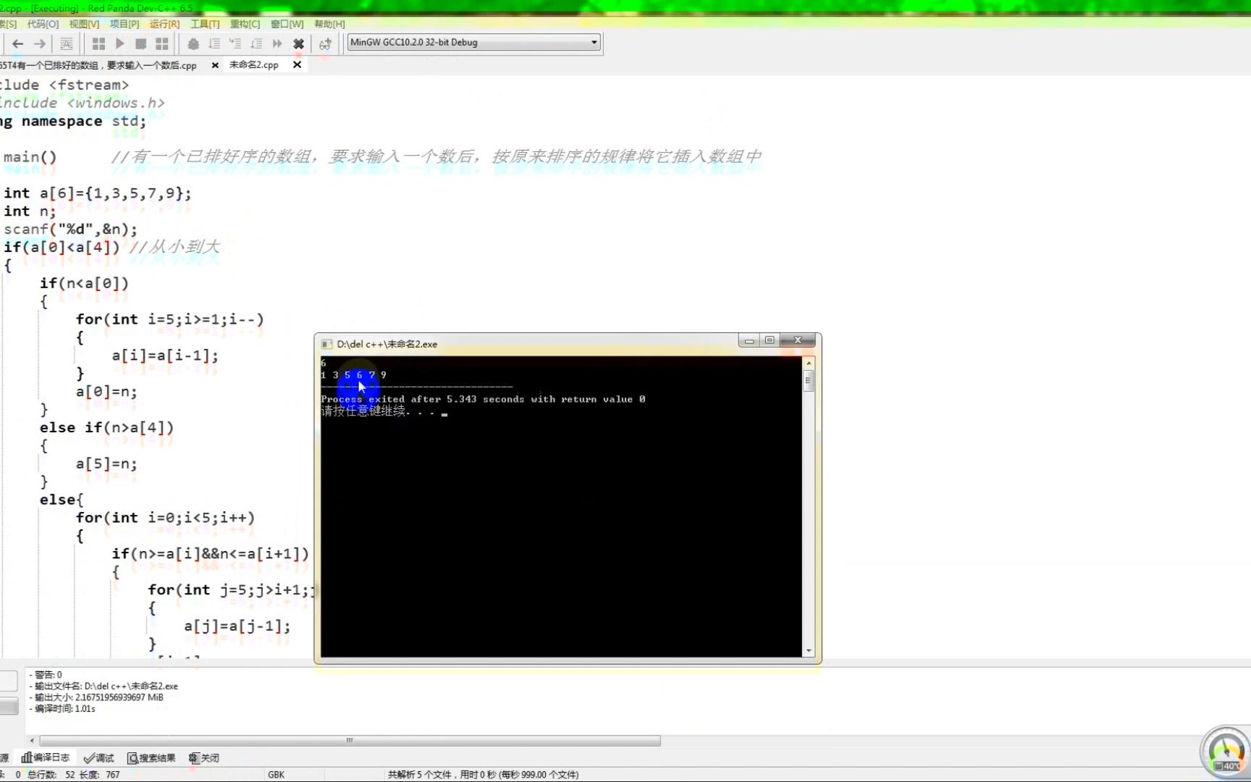Open the 运行[R] menu
The image size is (1251, 782).
pyautogui.click(x=164, y=24)
